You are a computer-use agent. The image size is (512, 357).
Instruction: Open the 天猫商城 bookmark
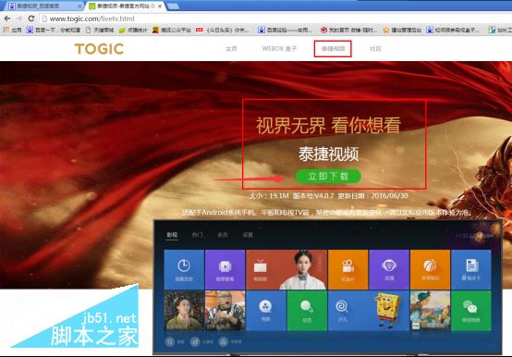(100, 30)
